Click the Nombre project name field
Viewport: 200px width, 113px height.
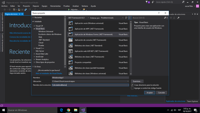coord(90,78)
